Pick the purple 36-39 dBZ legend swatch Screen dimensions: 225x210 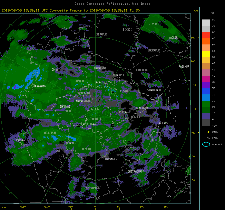(206, 85)
